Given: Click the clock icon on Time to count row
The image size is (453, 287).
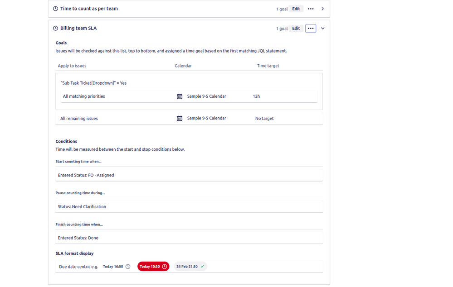Looking at the screenshot, I should (x=55, y=8).
